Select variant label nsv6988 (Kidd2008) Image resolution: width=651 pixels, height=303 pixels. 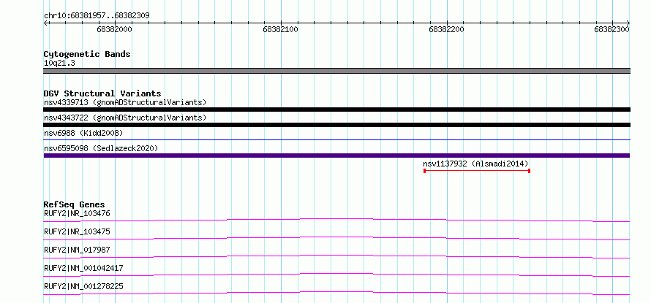coord(83,133)
